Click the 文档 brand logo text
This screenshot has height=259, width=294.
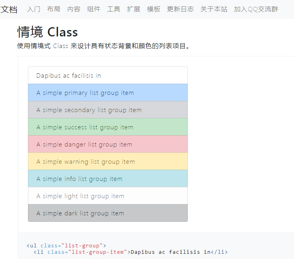[x=9, y=9]
